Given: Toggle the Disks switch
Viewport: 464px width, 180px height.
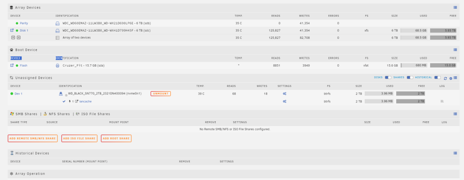Looking at the screenshot, I should coord(388,77).
